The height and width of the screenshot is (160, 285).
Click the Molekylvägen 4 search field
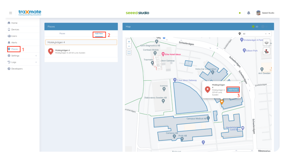pyautogui.click(x=81, y=42)
